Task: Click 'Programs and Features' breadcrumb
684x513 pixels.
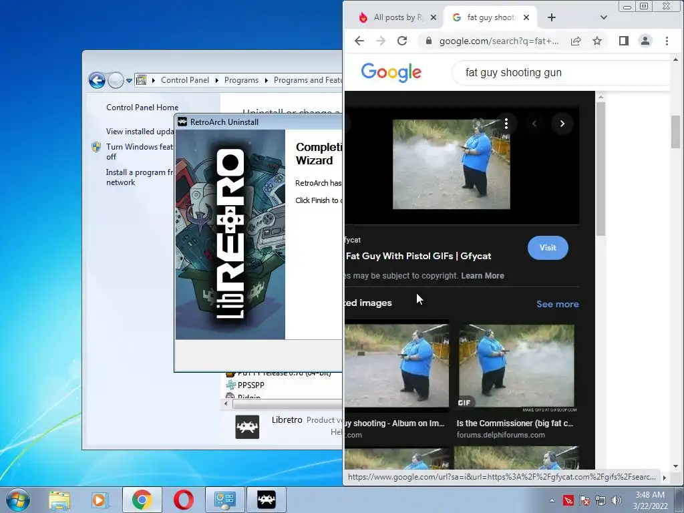Action: [307, 80]
